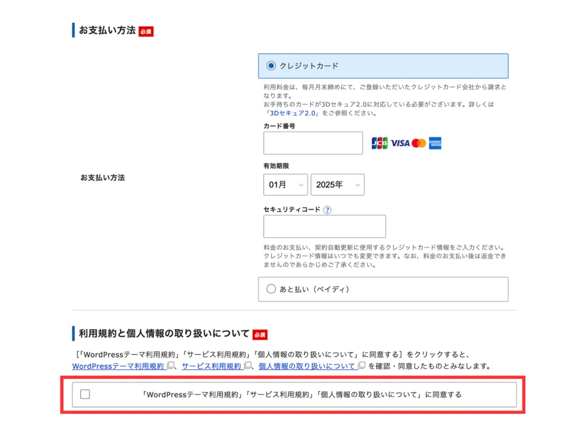
Task: Select the あと払い（ペイディ） payment option
Action: (x=271, y=289)
